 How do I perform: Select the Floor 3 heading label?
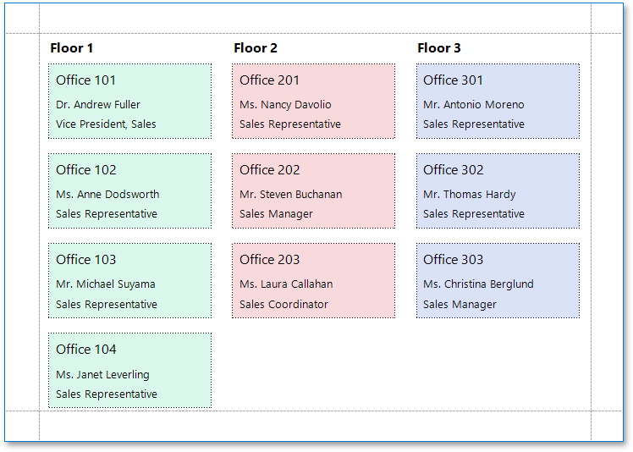pyautogui.click(x=439, y=48)
